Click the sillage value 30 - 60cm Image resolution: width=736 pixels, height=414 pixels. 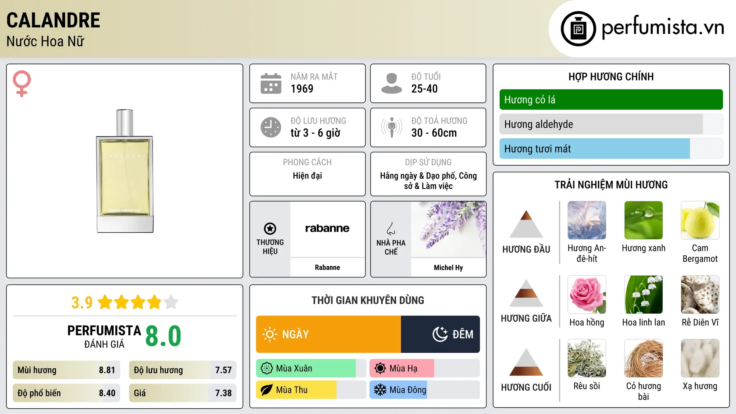point(434,133)
